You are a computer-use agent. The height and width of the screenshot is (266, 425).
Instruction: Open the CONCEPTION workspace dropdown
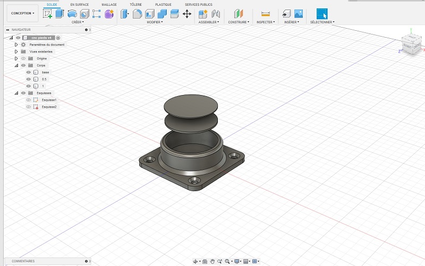pyautogui.click(x=23, y=13)
